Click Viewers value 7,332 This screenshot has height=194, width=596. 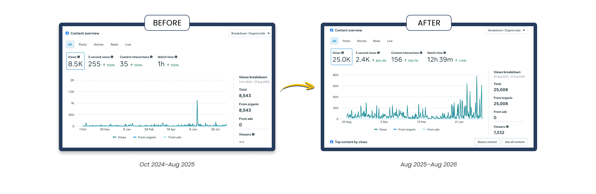[x=499, y=133]
